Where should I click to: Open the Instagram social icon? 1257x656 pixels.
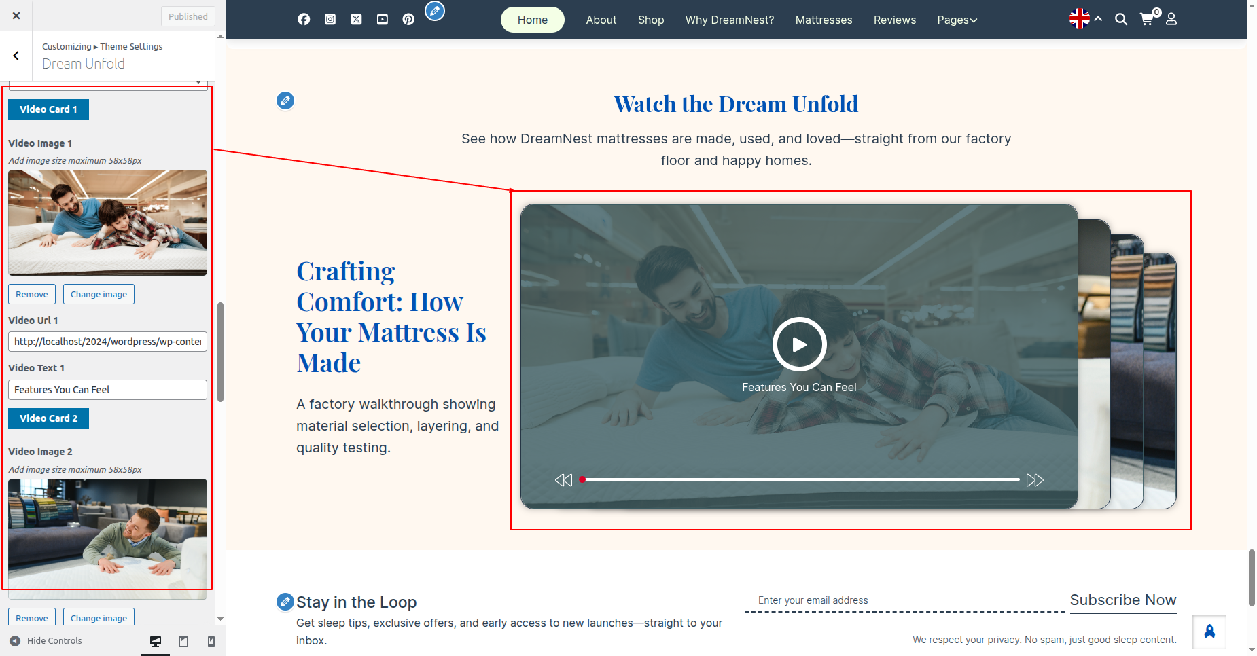point(330,20)
